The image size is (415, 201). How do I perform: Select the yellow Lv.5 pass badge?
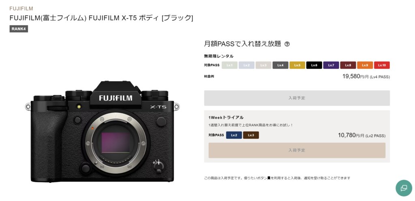coord(297,65)
